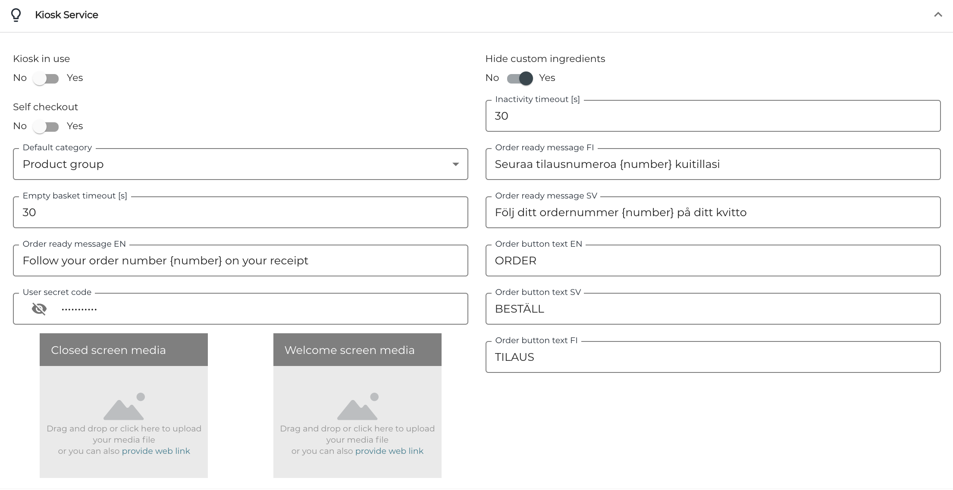Click provide web link under Welcome screen media
The height and width of the screenshot is (490, 953).
(389, 451)
